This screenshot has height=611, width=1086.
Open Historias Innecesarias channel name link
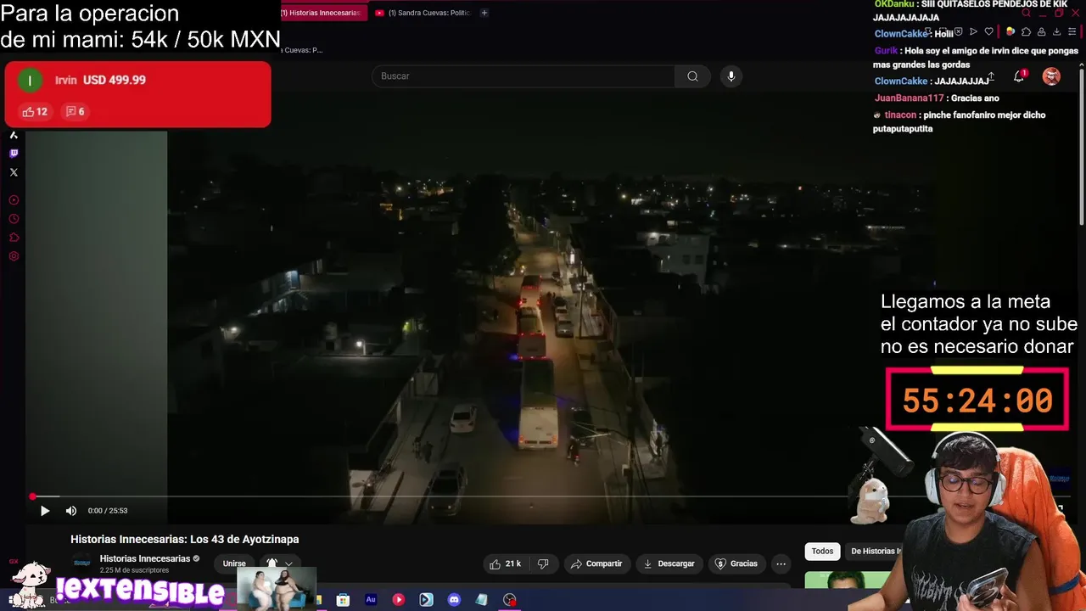(145, 558)
